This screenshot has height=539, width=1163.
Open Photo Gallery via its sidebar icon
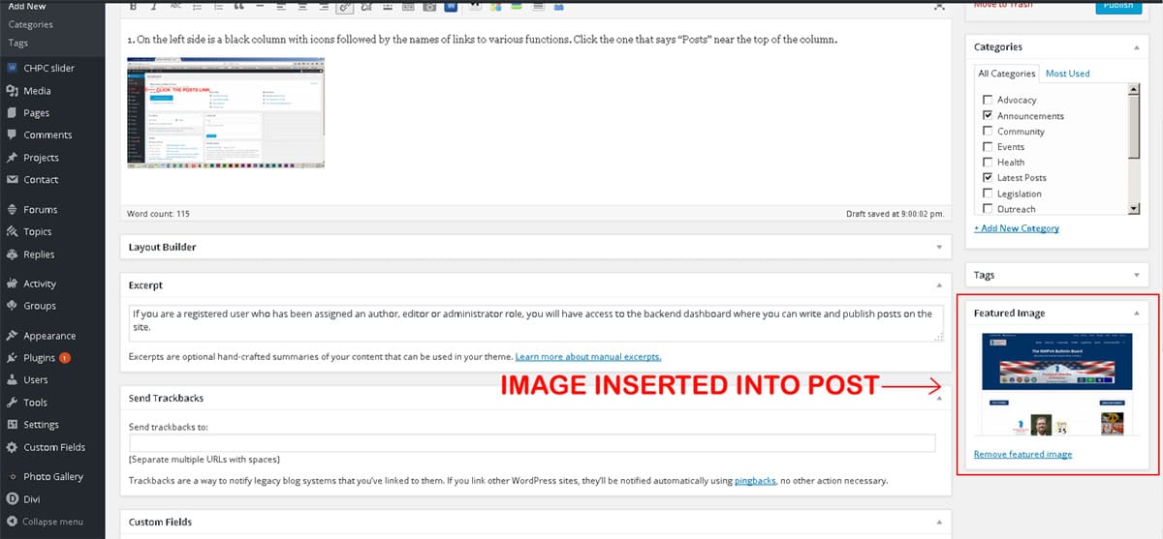pyautogui.click(x=12, y=477)
